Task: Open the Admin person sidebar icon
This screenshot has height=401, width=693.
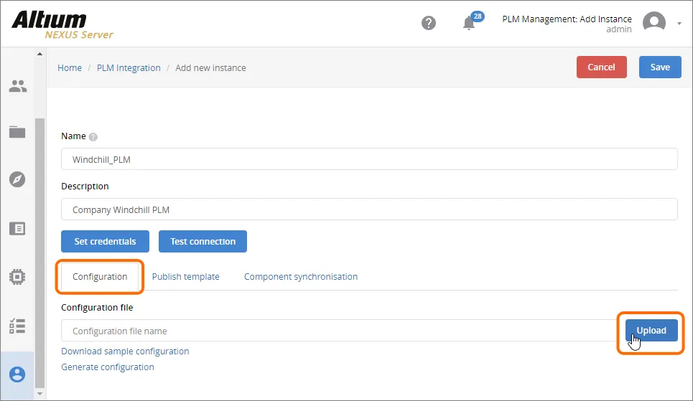Action: pos(17,374)
